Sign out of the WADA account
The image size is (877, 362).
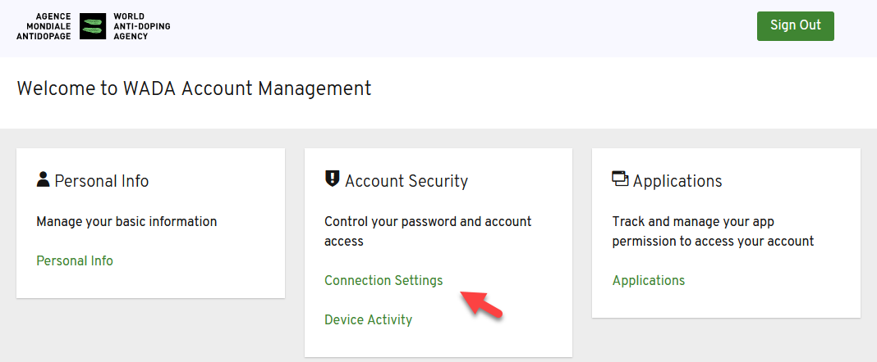tap(796, 25)
